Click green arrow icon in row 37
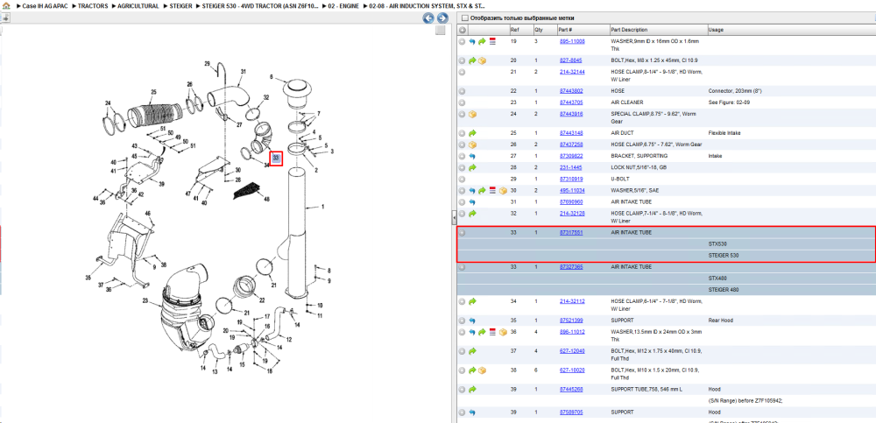876x423 pixels. pyautogui.click(x=472, y=351)
